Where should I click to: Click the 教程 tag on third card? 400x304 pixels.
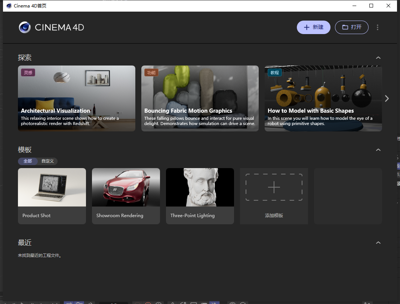click(x=275, y=73)
